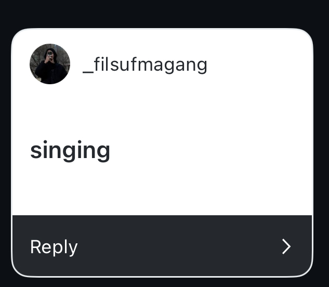The width and height of the screenshot is (329, 287).
Task: Click blank space right of _filsufmagang
Action: coord(260,65)
